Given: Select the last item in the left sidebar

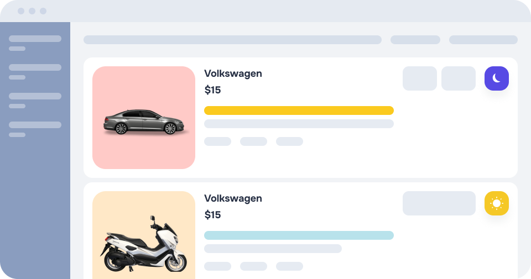Looking at the screenshot, I should pyautogui.click(x=35, y=125).
